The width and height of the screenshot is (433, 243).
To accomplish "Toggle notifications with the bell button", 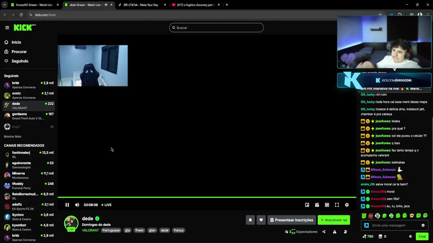I will click(250, 220).
